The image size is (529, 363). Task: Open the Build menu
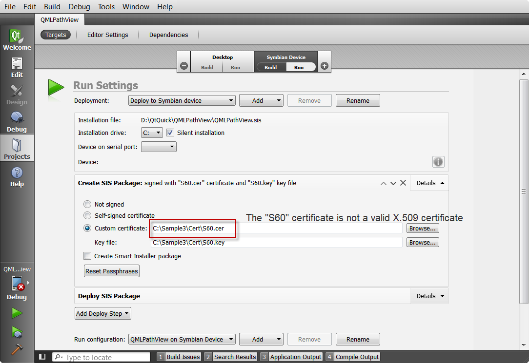pyautogui.click(x=52, y=7)
